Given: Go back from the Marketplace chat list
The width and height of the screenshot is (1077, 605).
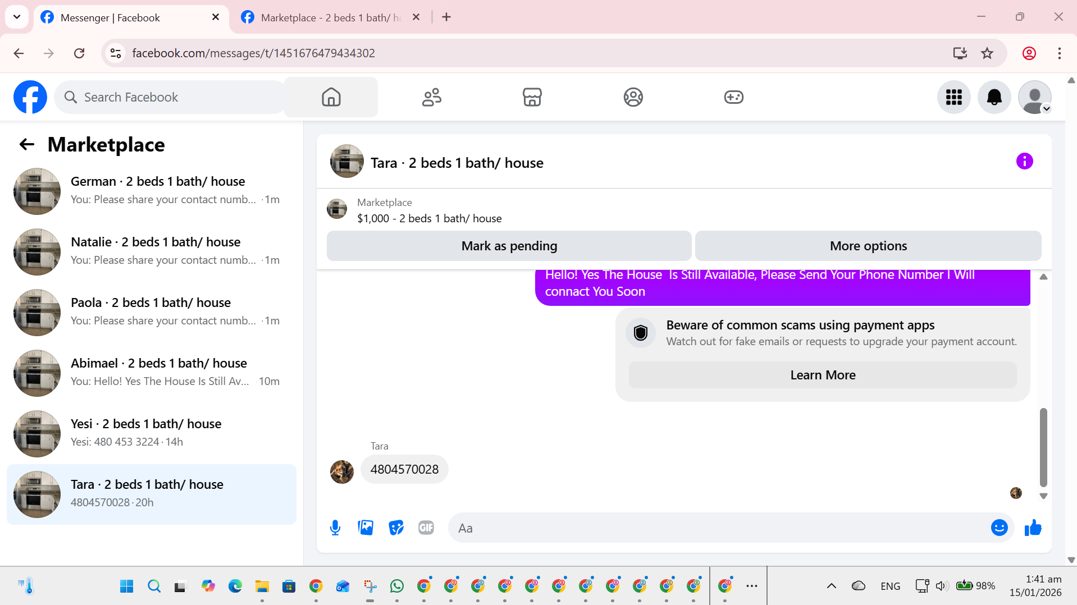Looking at the screenshot, I should tap(27, 145).
